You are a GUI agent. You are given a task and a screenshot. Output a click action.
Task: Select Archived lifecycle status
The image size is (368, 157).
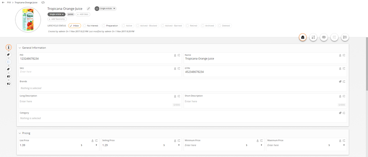pos(208,26)
